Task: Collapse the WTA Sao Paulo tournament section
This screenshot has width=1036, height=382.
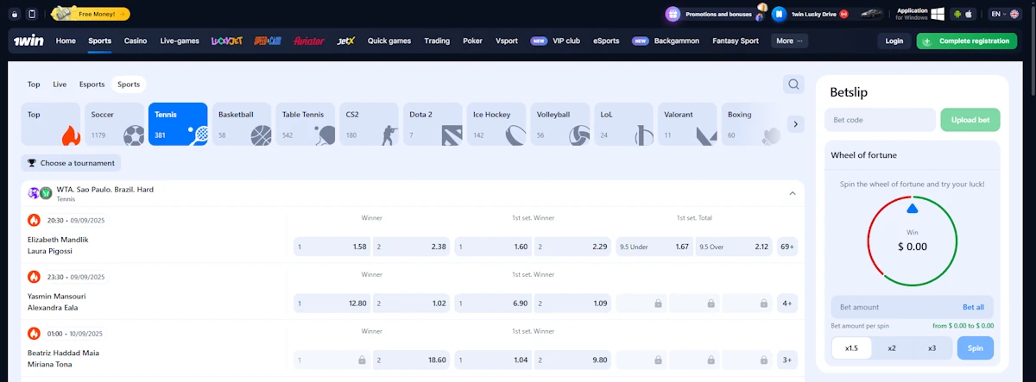Action: pyautogui.click(x=793, y=193)
